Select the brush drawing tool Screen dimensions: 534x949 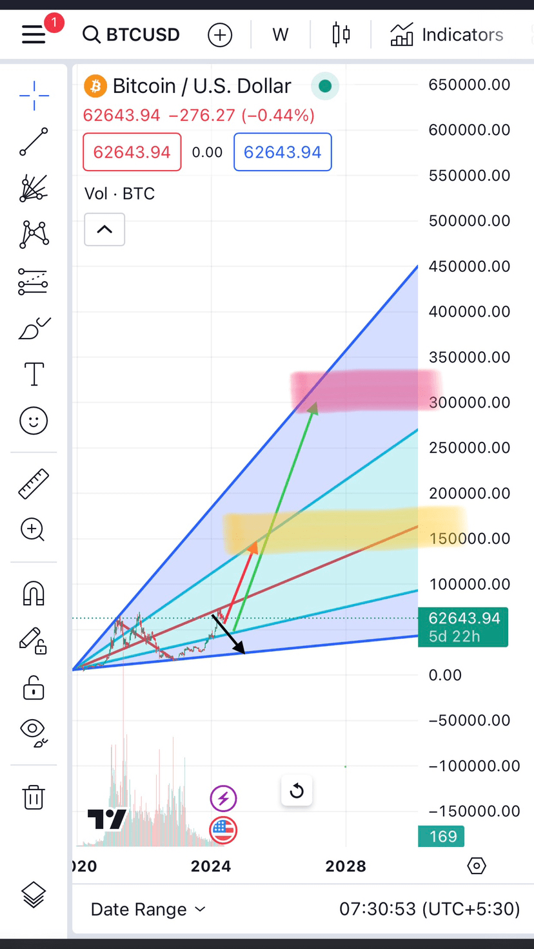click(34, 328)
